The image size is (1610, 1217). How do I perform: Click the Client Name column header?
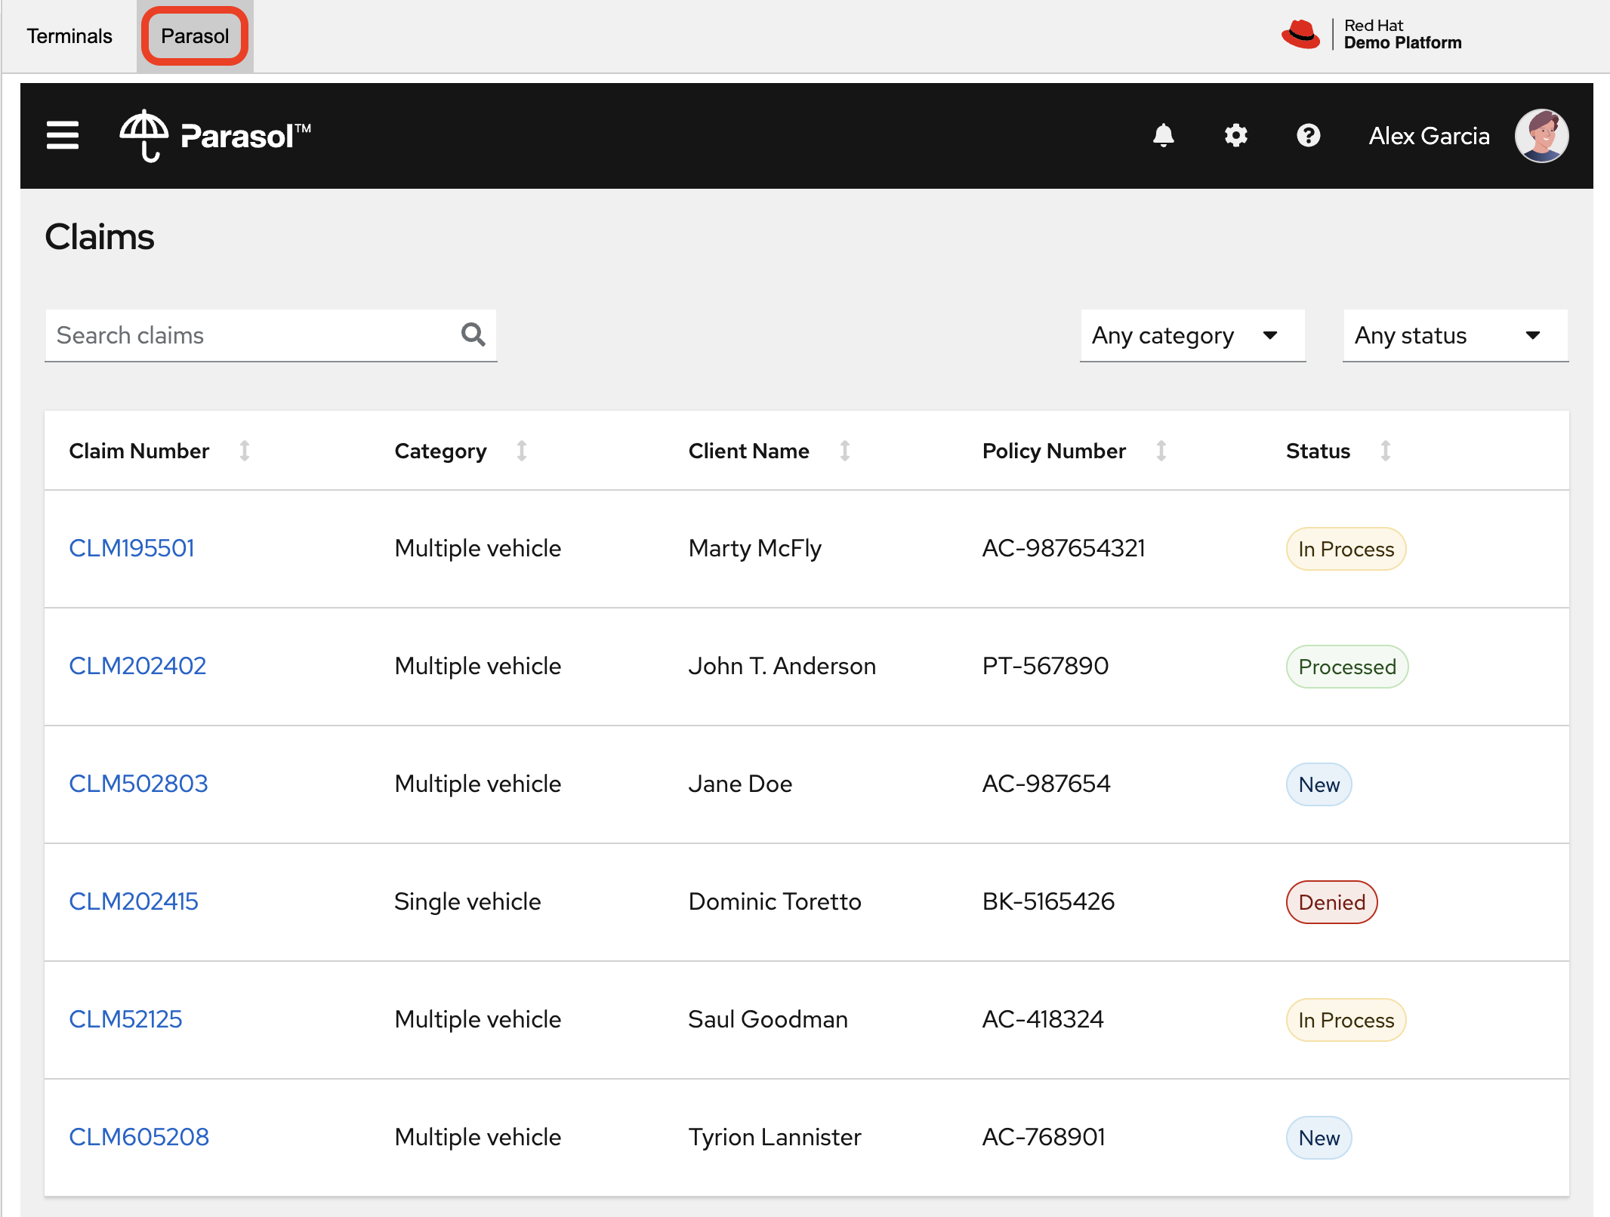pyautogui.click(x=748, y=451)
